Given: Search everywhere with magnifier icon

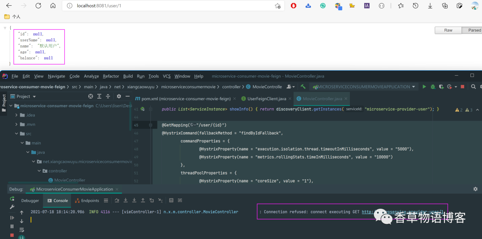Looking at the screenshot, I should pos(474,87).
